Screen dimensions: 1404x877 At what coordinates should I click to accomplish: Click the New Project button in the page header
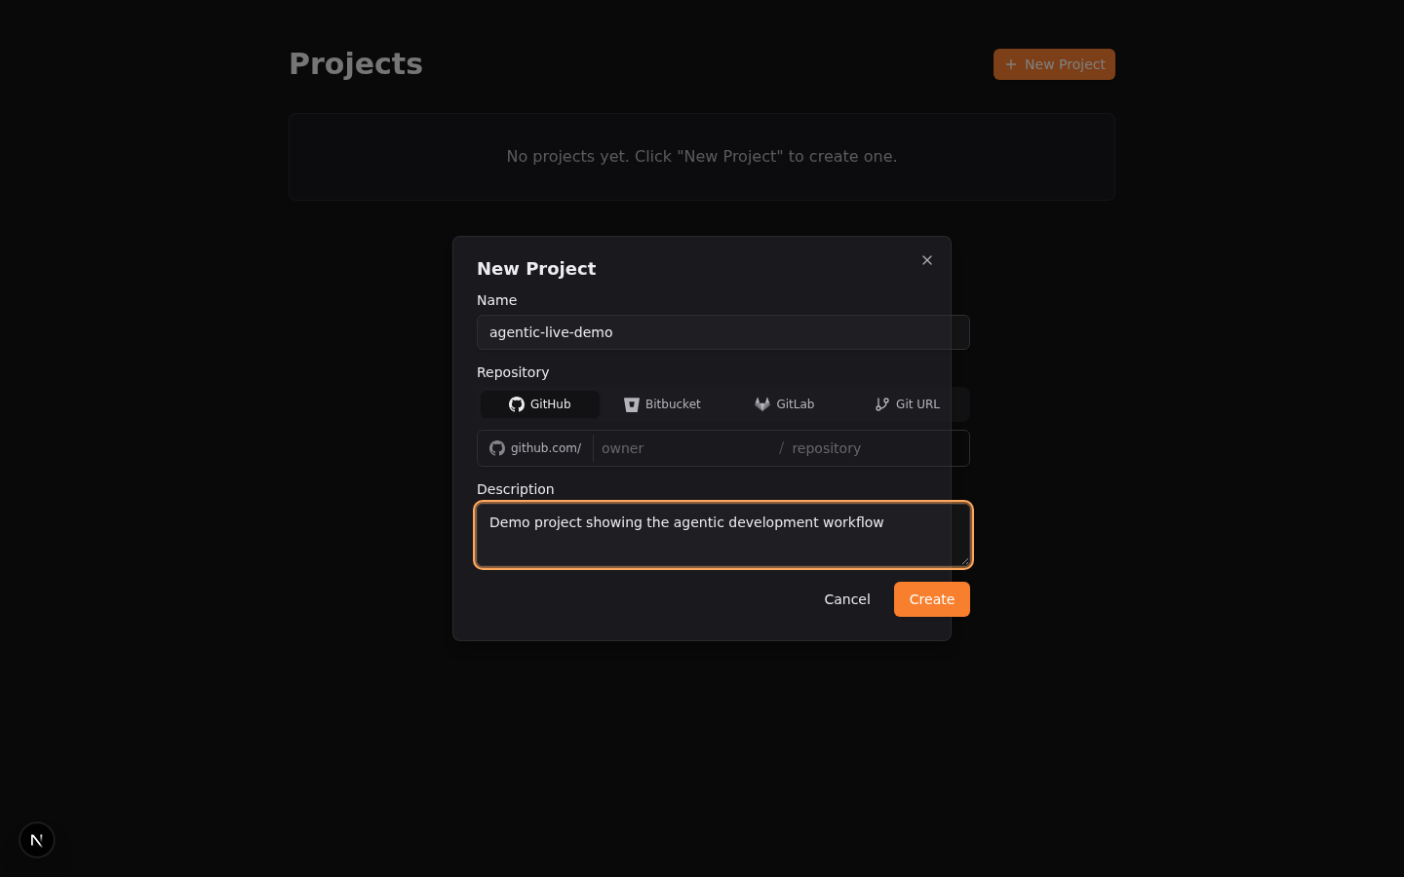1054,64
